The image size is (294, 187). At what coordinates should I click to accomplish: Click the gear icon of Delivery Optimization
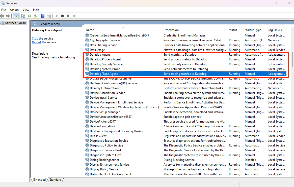pyautogui.click(x=87, y=88)
